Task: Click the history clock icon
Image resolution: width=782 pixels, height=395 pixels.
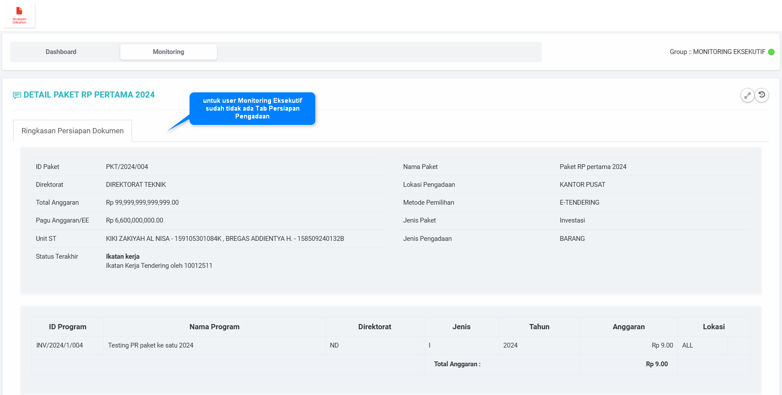Action: (762, 95)
